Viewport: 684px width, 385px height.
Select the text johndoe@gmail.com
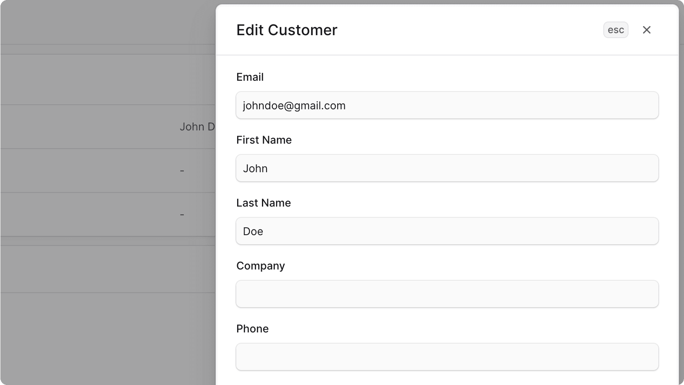294,106
